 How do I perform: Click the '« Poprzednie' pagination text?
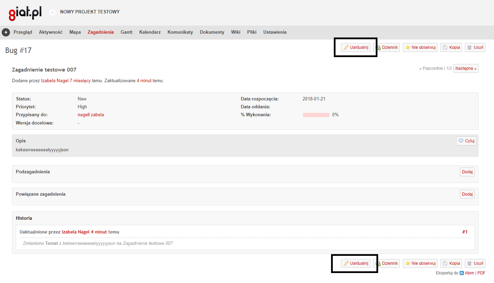pos(431,69)
